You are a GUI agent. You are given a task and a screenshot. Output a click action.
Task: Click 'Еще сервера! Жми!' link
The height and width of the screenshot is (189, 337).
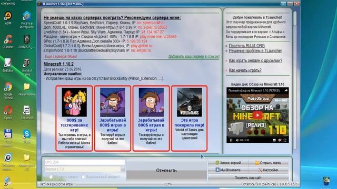61,57
